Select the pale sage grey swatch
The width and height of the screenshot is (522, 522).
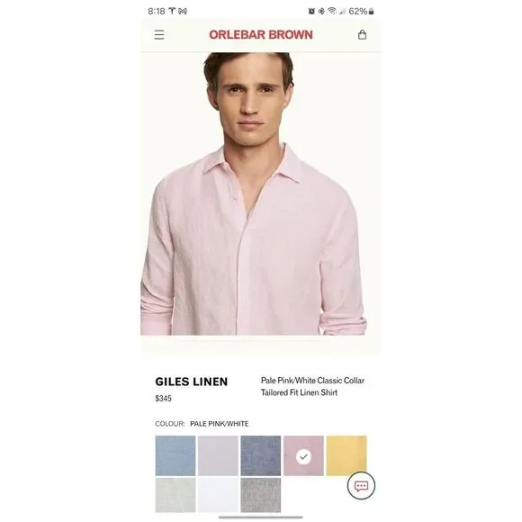click(175, 495)
